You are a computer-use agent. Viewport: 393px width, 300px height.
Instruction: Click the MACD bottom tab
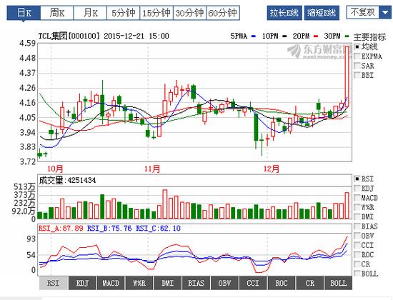click(111, 283)
